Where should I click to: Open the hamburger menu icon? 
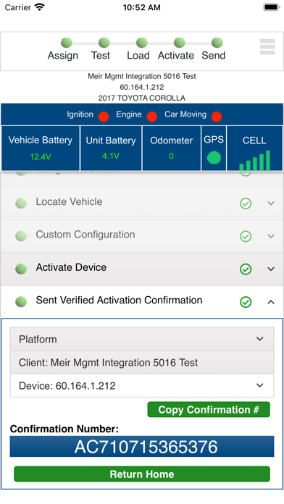[x=267, y=47]
